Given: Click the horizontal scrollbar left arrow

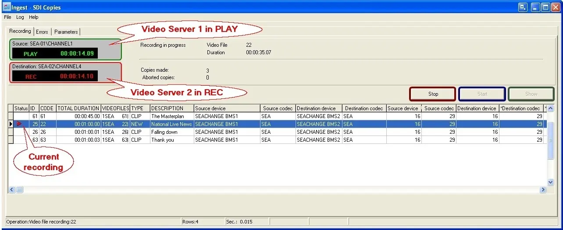Looking at the screenshot, I should coord(12,190).
